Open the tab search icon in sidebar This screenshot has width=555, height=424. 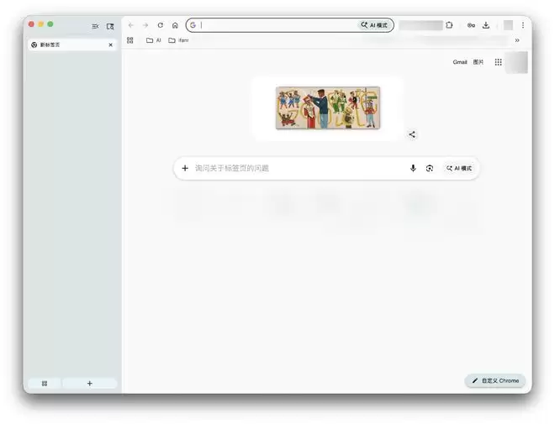[110, 26]
